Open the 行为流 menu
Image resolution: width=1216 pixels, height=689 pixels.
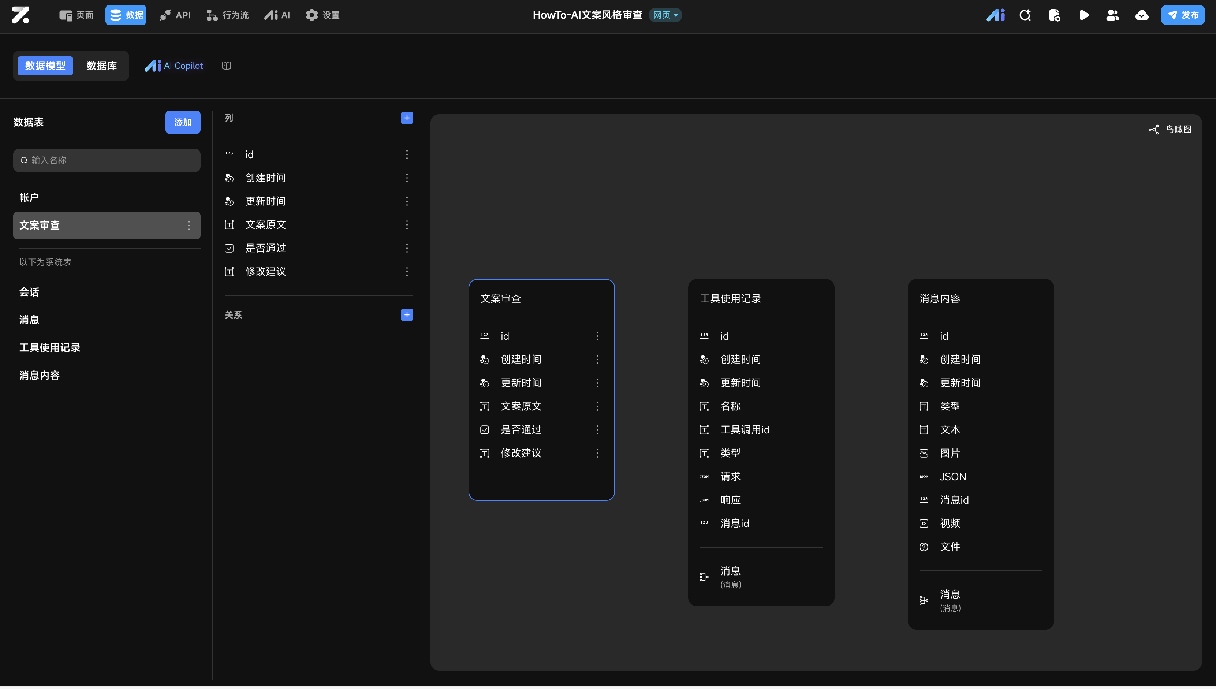pyautogui.click(x=228, y=15)
